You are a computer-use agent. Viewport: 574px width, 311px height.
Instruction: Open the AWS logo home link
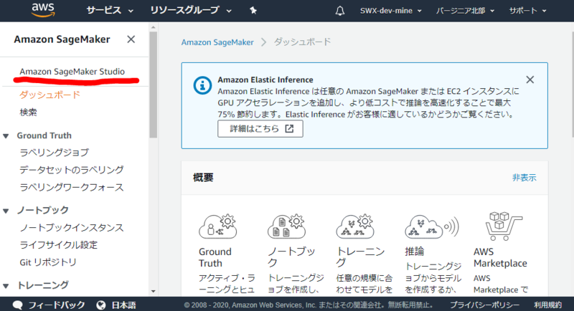pos(43,10)
